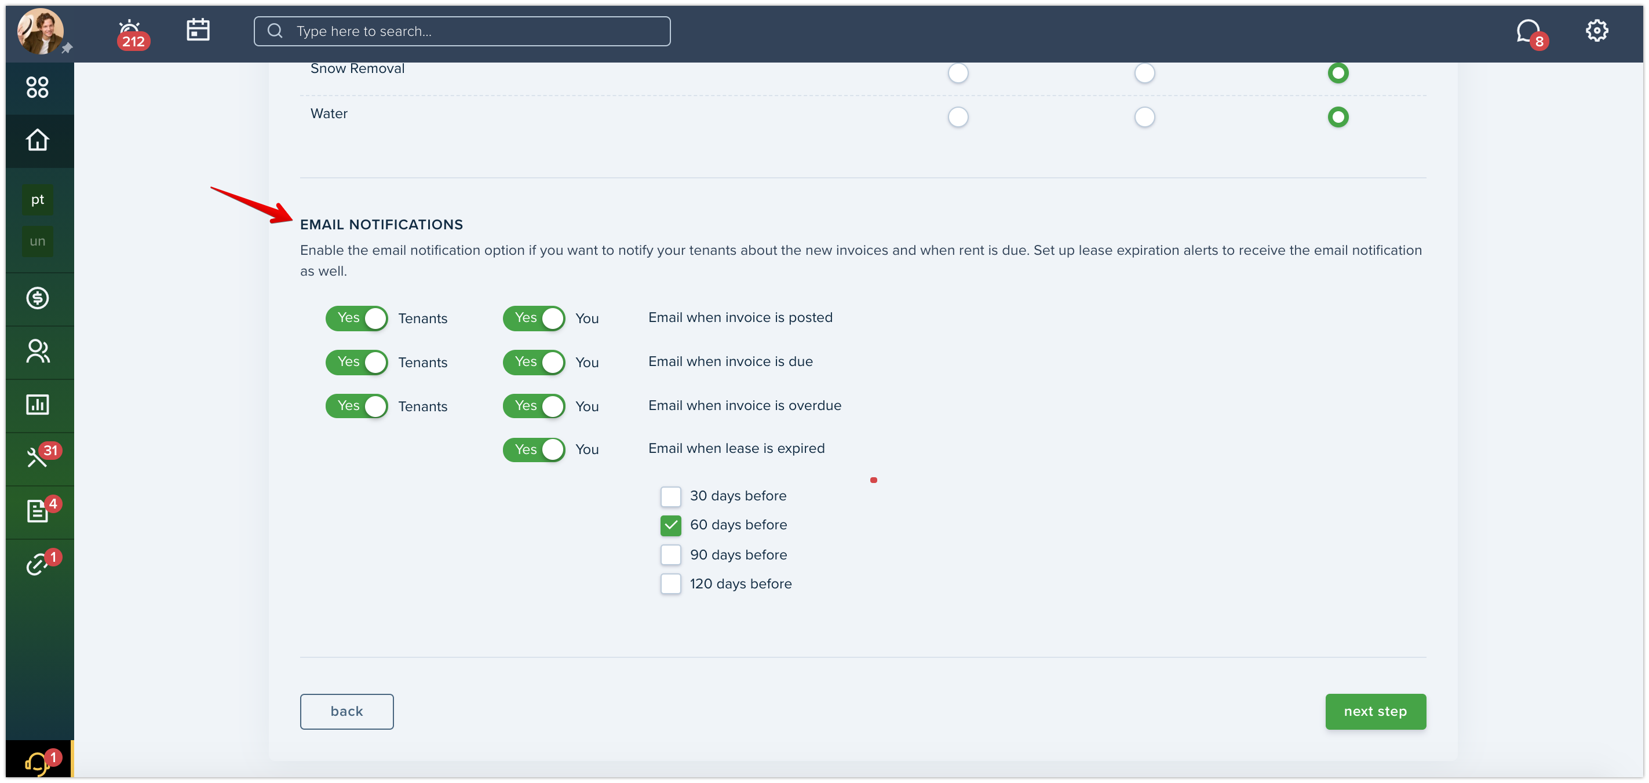Select the green third radio for Water

[x=1338, y=117]
